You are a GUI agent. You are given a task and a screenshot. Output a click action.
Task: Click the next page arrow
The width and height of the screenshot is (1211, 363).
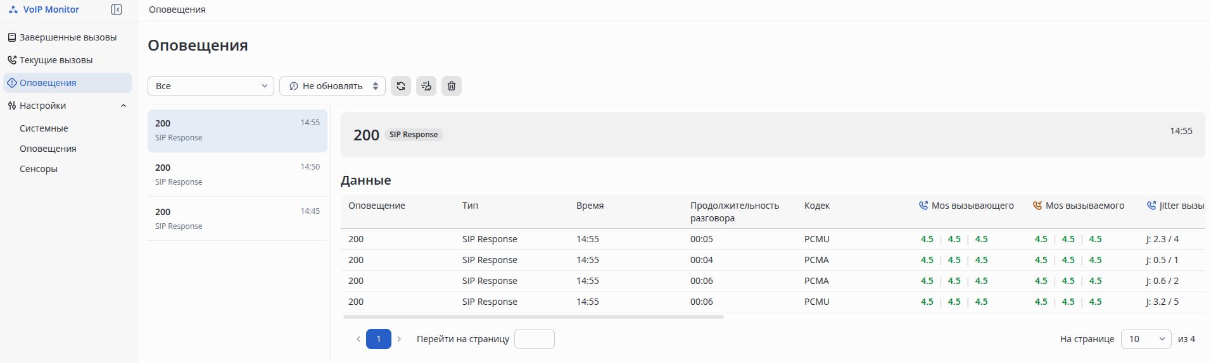399,339
